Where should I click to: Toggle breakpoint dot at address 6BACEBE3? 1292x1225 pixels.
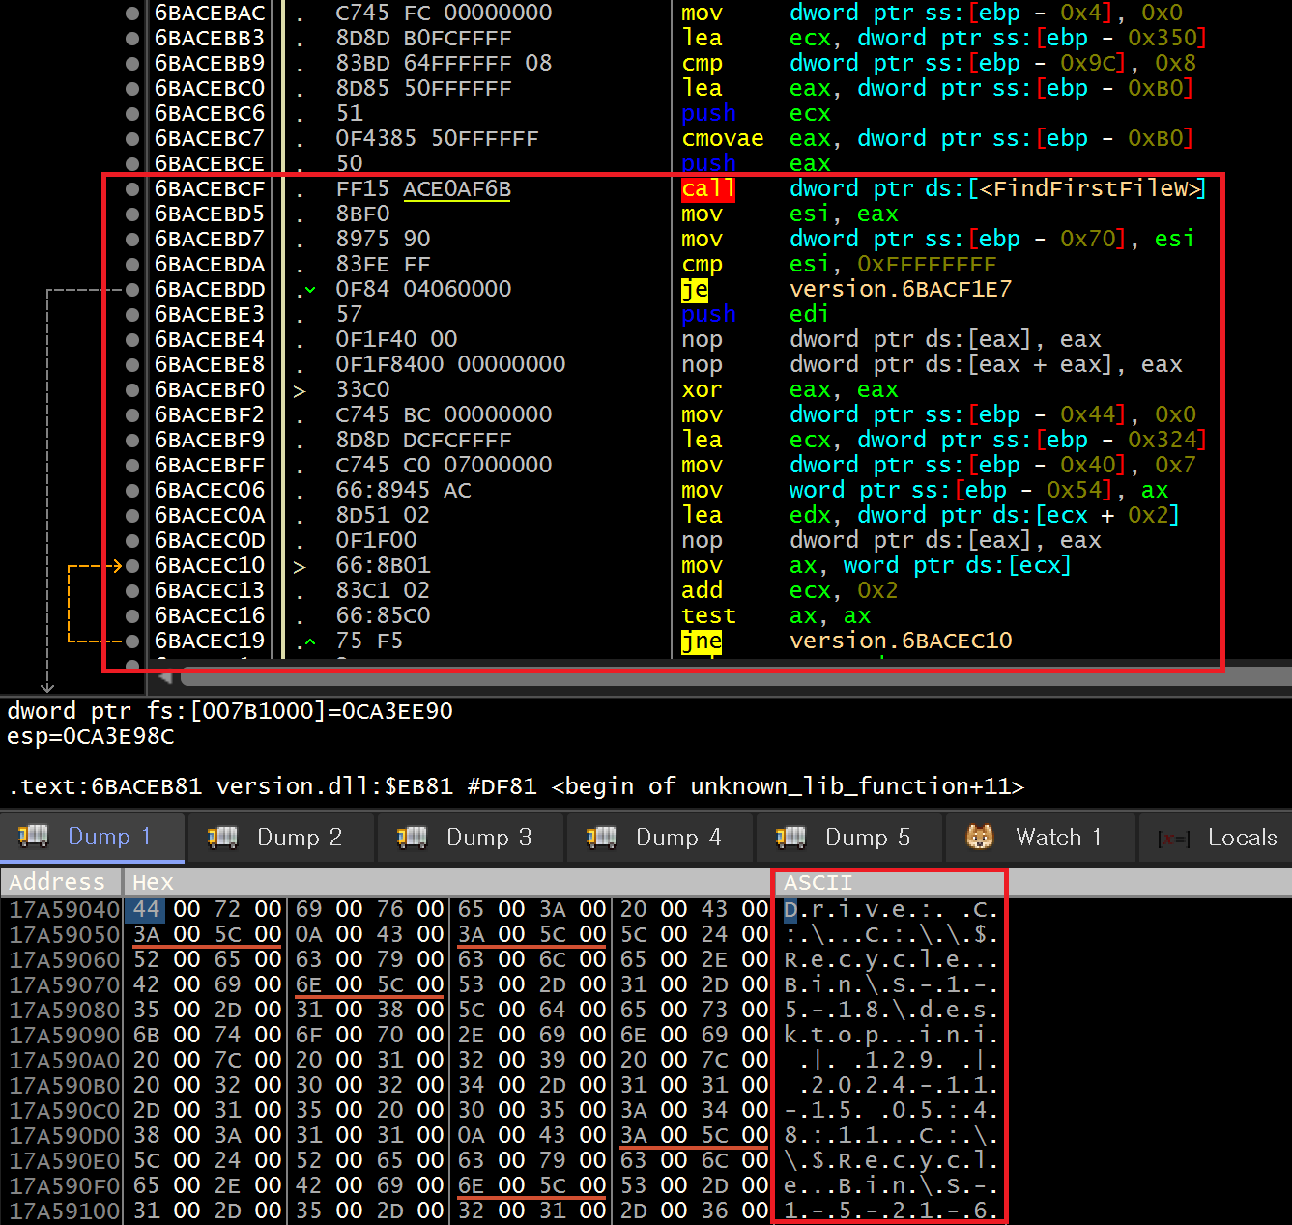132,315
